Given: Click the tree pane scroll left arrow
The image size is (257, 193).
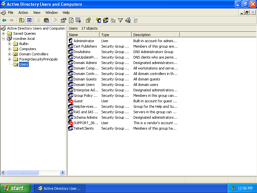Looking at the screenshot, I should (x=3, y=173).
